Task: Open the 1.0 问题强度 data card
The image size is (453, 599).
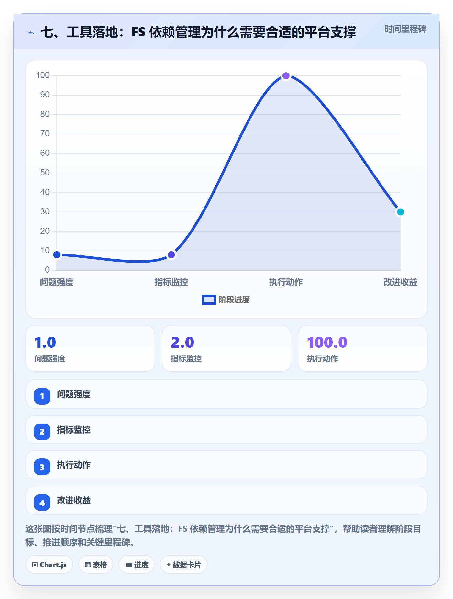Action: click(x=90, y=348)
